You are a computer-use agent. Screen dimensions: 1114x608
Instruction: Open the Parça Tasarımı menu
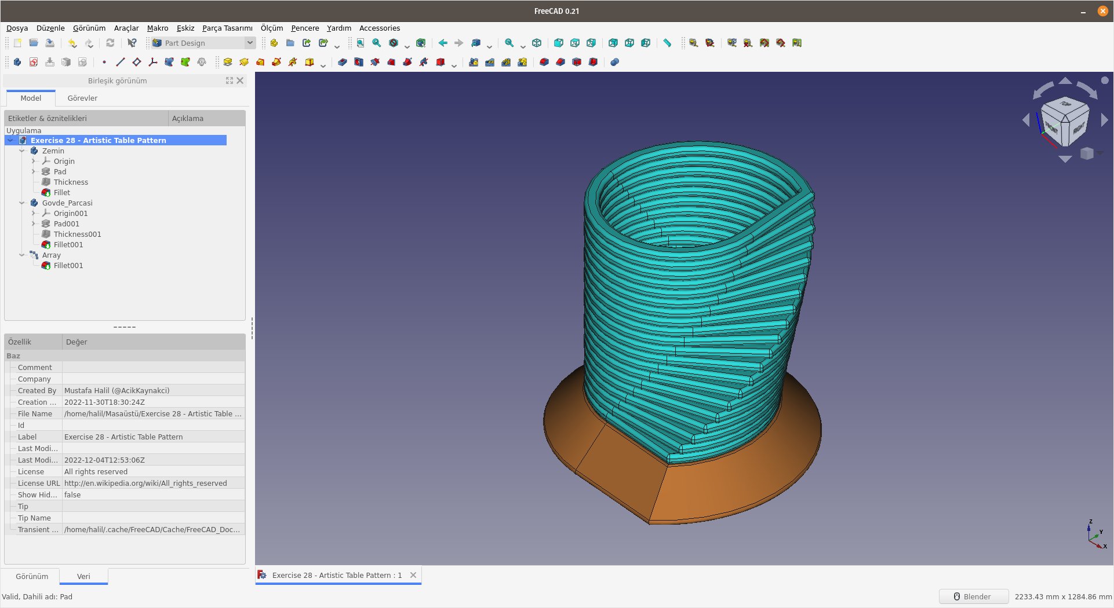coord(227,28)
